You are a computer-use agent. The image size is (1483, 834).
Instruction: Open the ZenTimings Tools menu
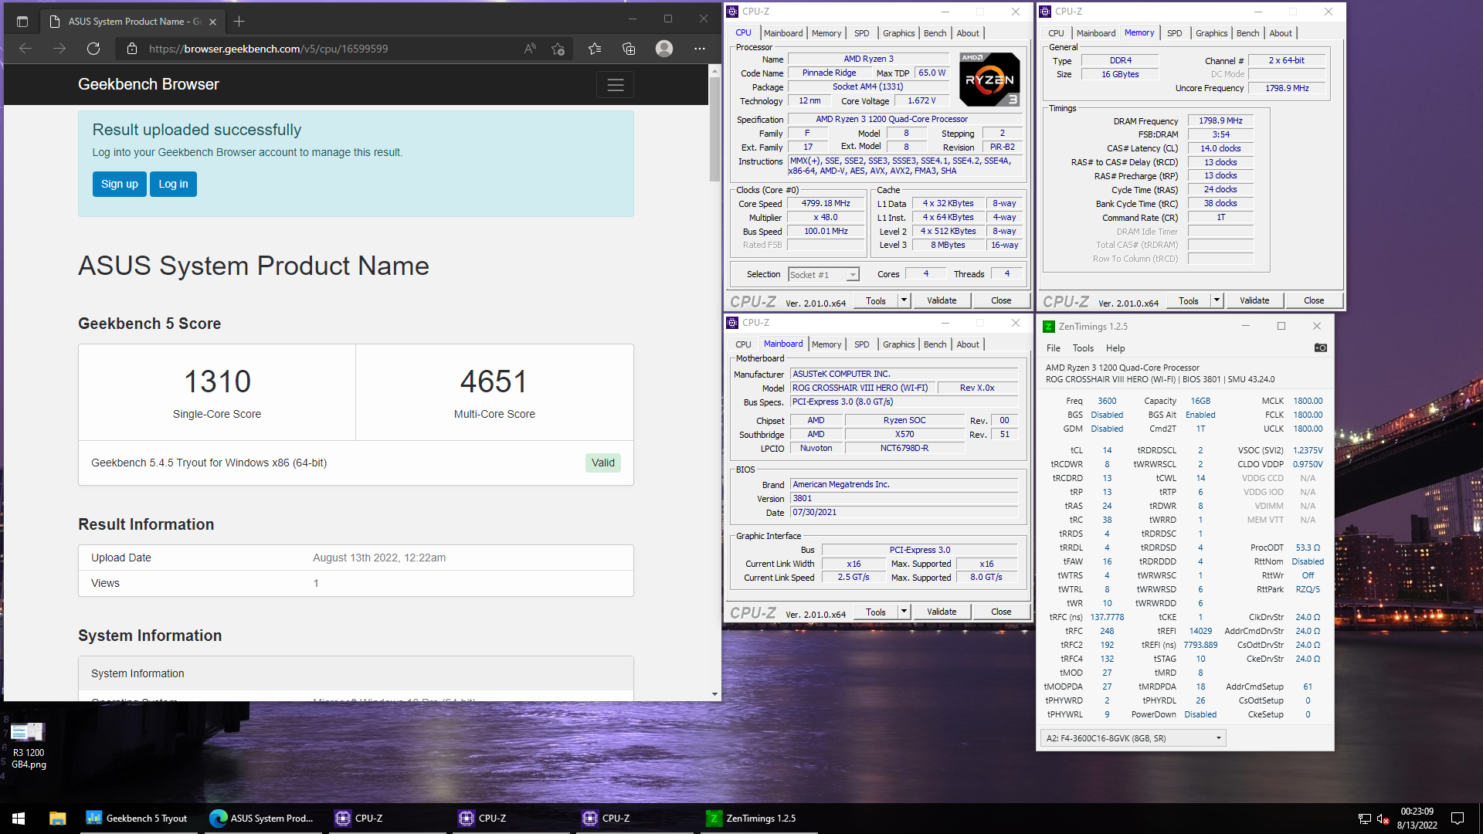tap(1083, 348)
